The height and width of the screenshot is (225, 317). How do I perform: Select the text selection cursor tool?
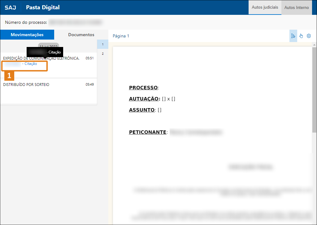293,36
